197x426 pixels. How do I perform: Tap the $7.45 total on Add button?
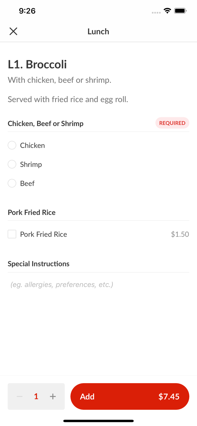click(x=169, y=396)
